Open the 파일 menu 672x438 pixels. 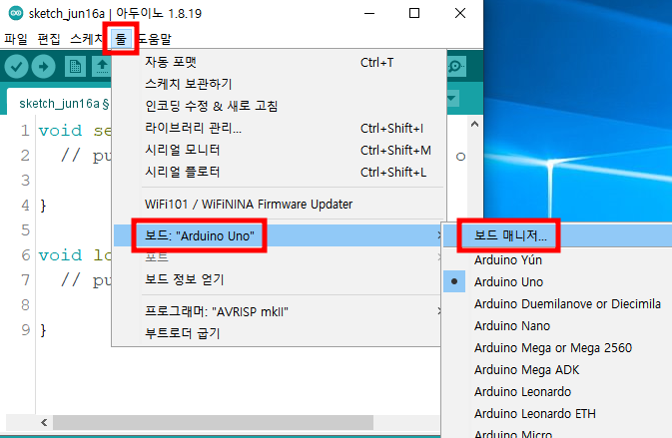coord(16,39)
